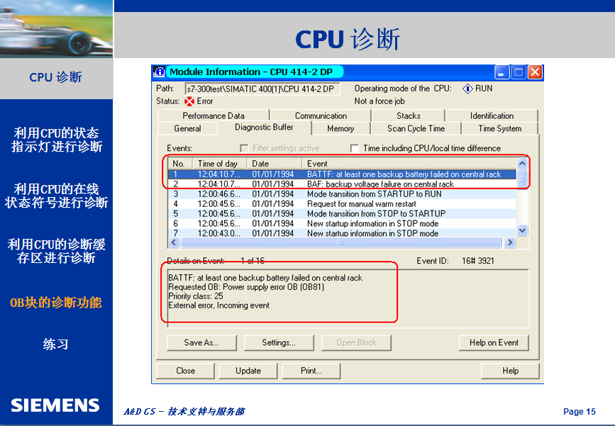615x426 pixels.
Task: Click the vertical scrollbar thumb in events
Action: coord(522,179)
